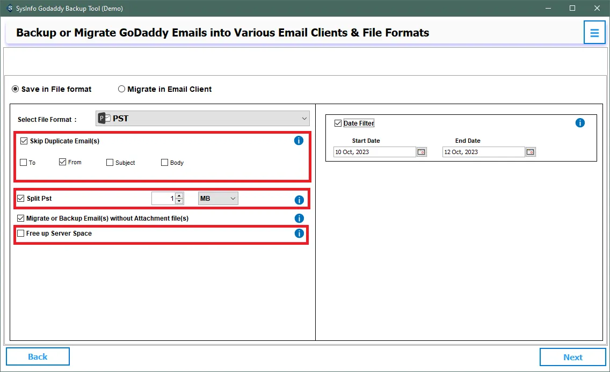The height and width of the screenshot is (372, 610).
Task: Toggle the Split Pst checkbox
Action: coord(20,198)
